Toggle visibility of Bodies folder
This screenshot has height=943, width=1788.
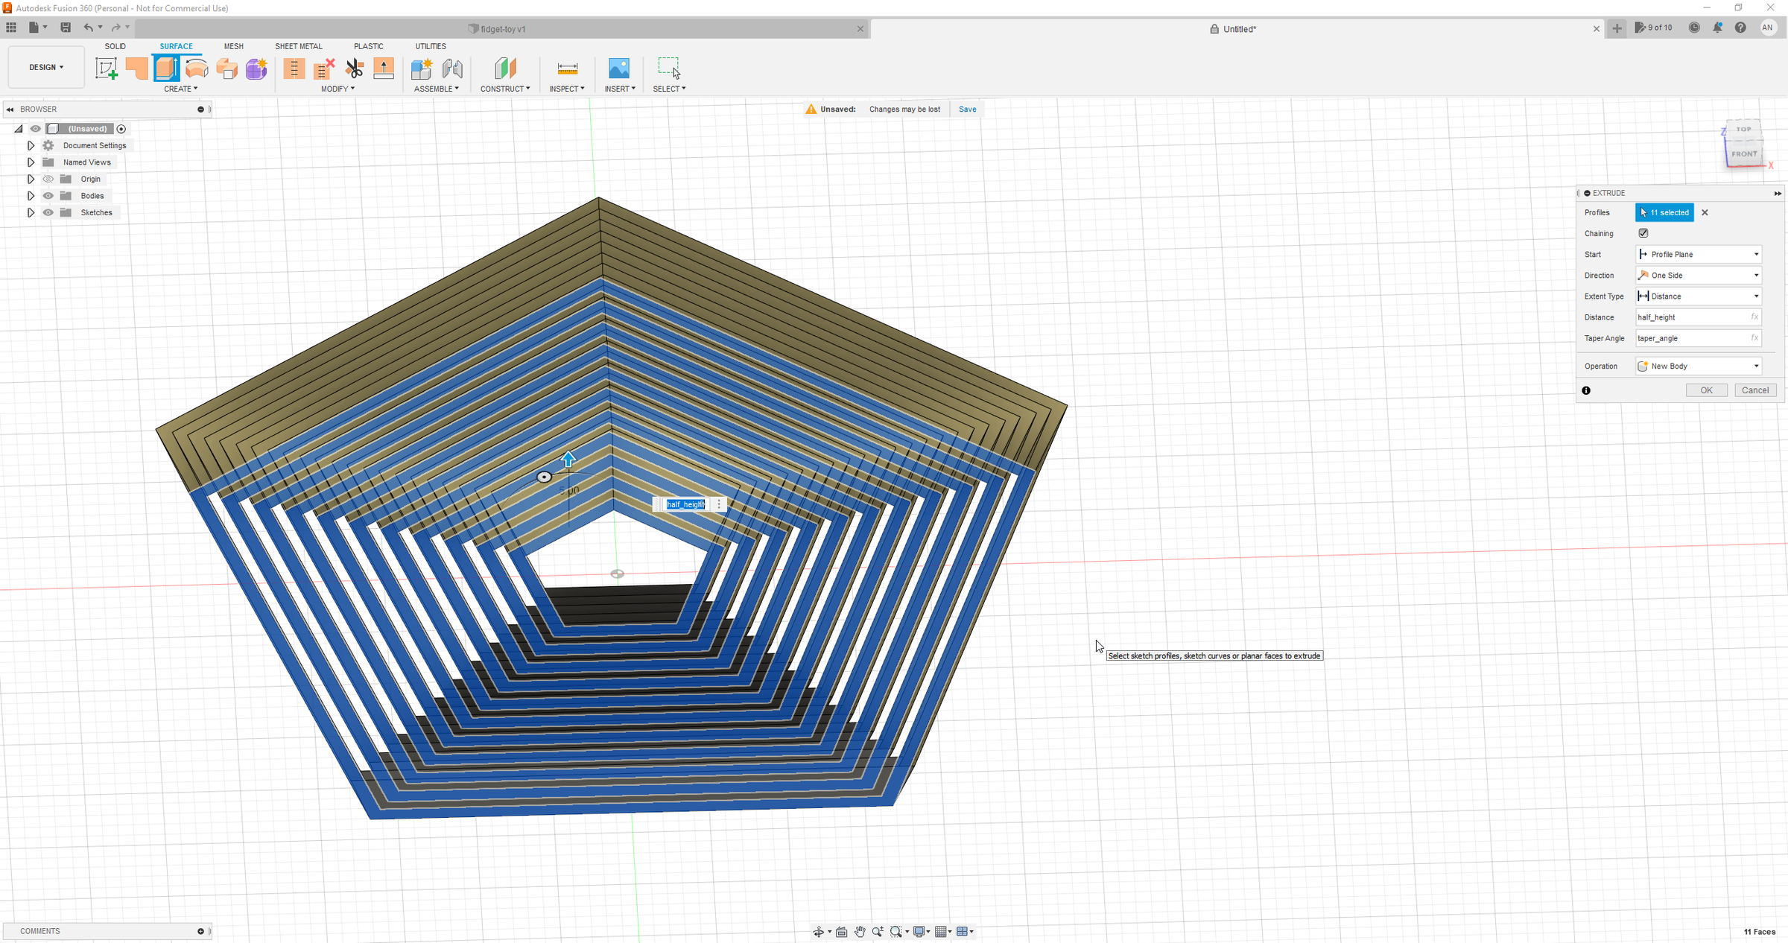pos(48,196)
